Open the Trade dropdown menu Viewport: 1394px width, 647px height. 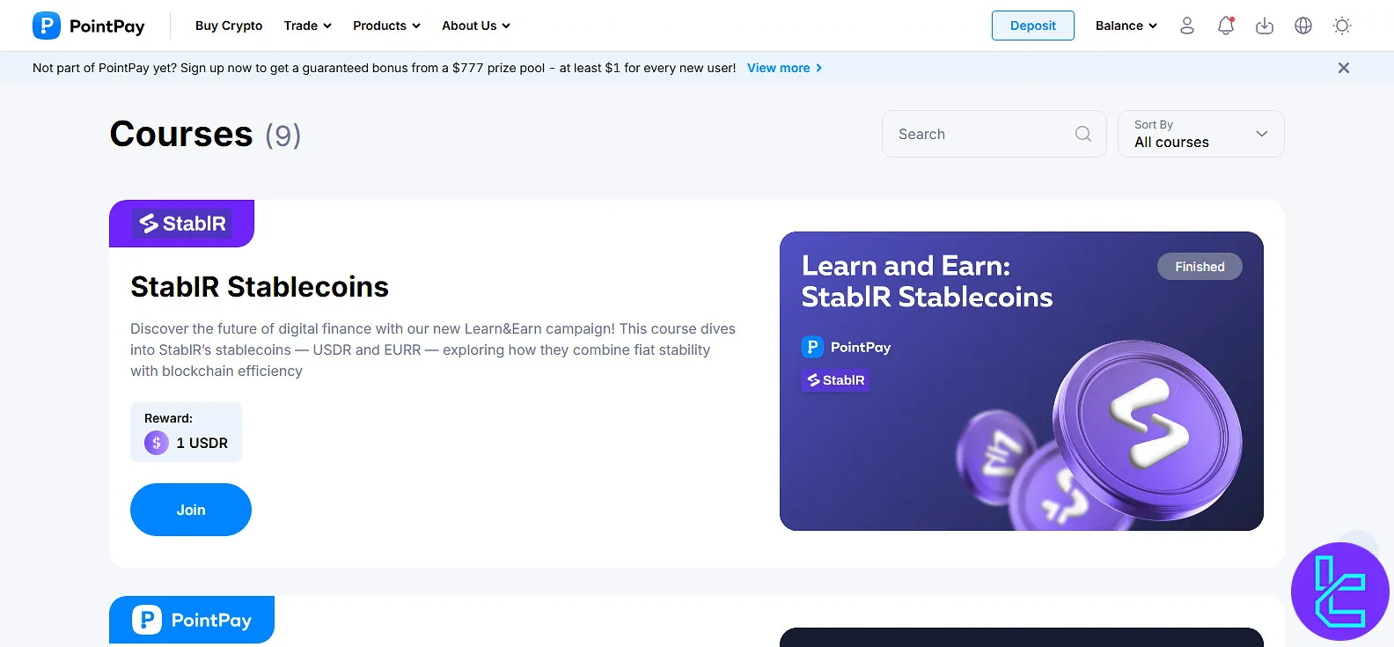coord(307,26)
